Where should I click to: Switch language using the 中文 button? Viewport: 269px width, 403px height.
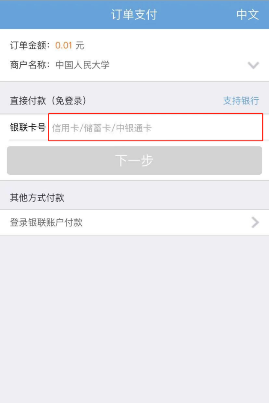248,15
